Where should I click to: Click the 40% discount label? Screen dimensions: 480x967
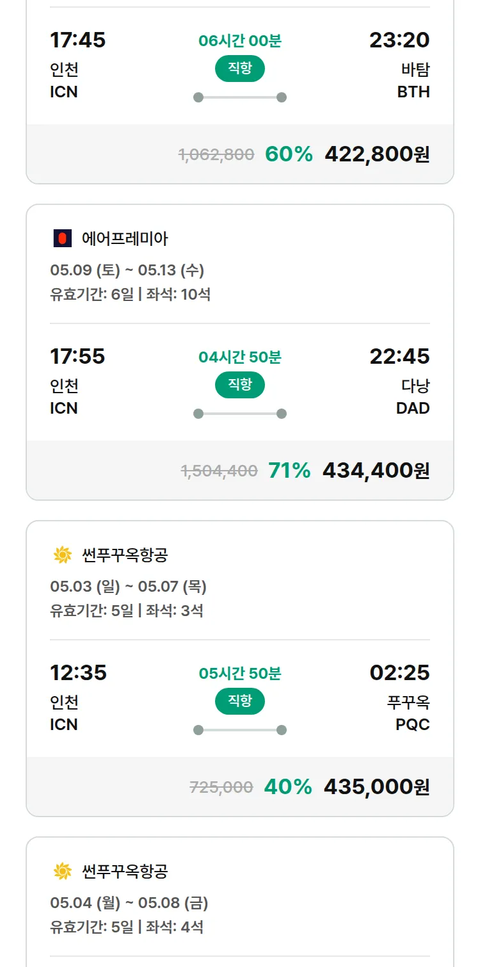pos(288,787)
